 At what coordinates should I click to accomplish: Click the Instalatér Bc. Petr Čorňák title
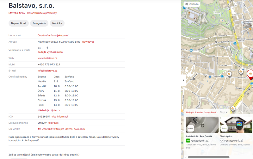click(199, 136)
